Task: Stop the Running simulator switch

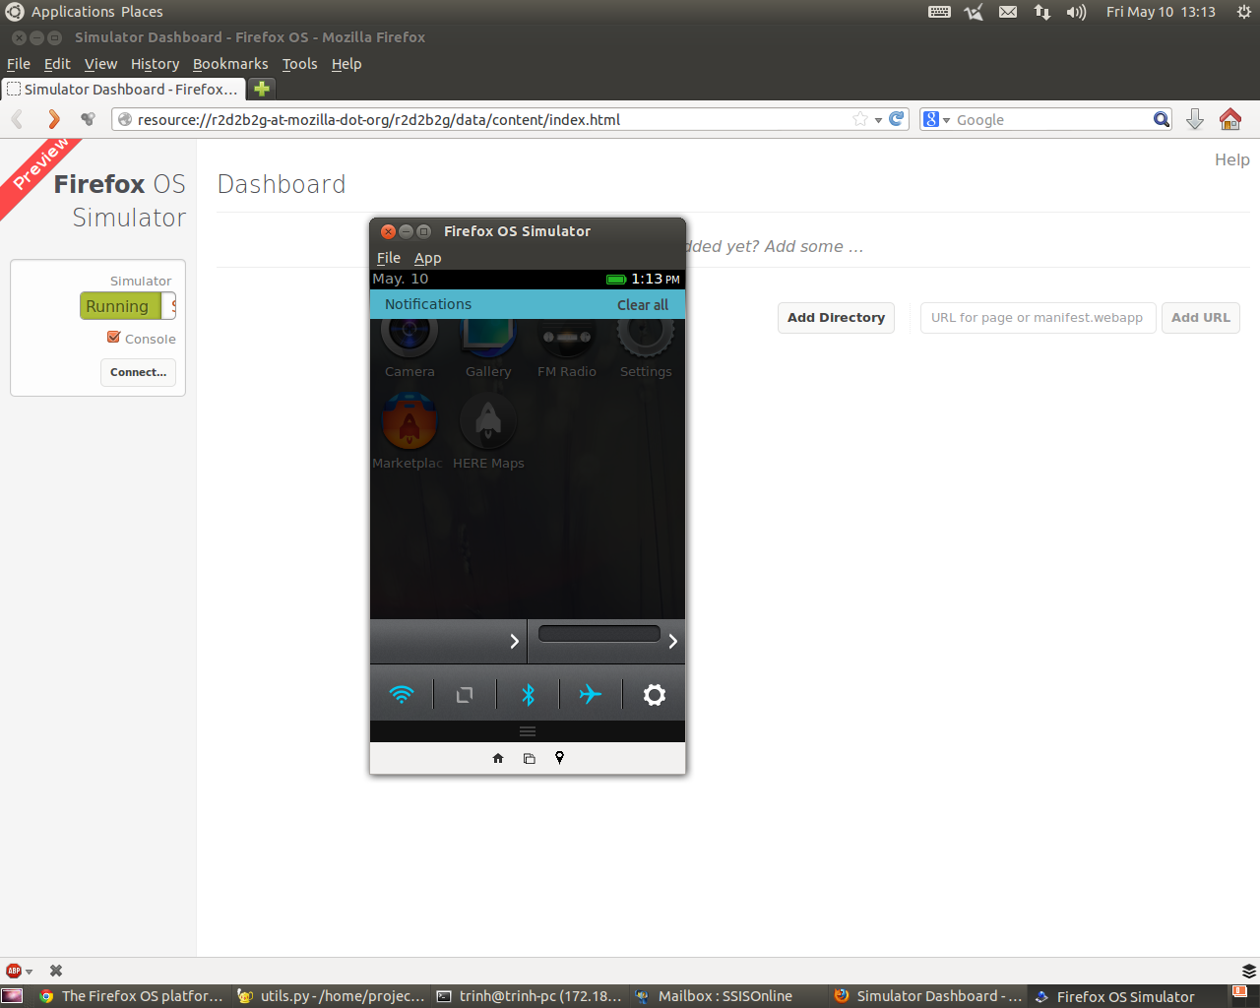Action: pos(118,306)
